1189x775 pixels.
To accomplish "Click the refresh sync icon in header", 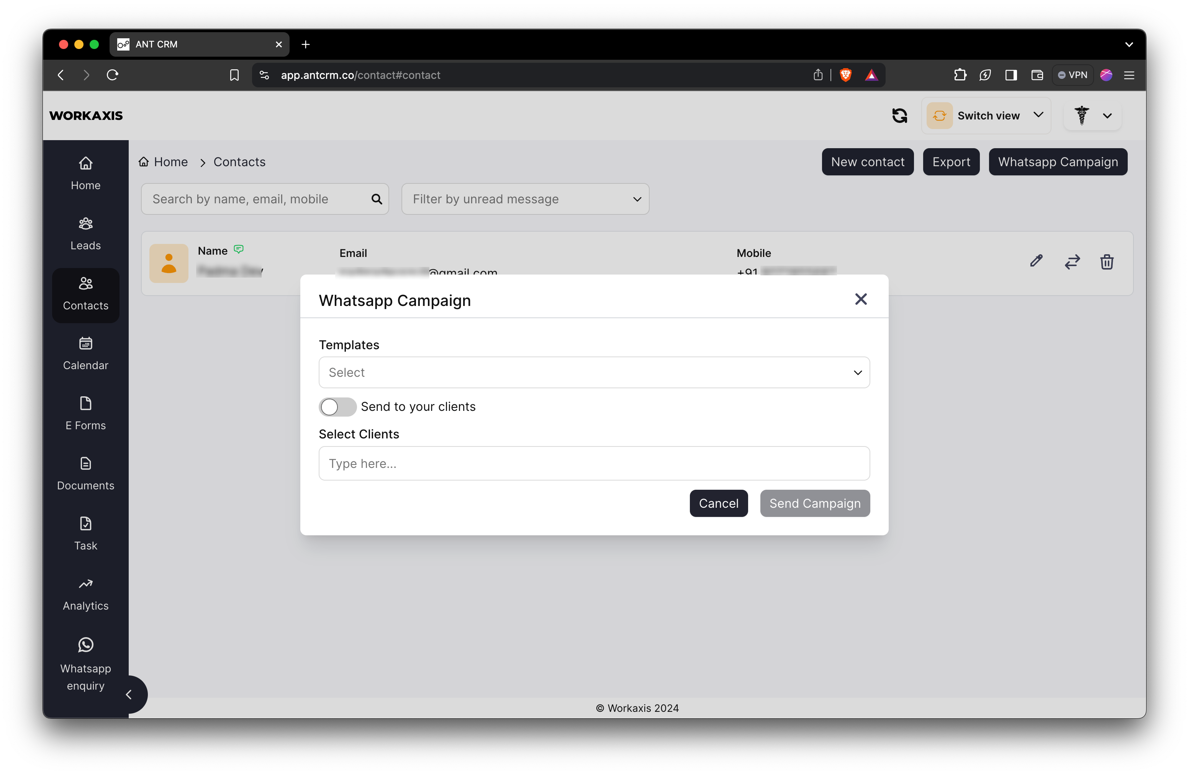I will [899, 115].
